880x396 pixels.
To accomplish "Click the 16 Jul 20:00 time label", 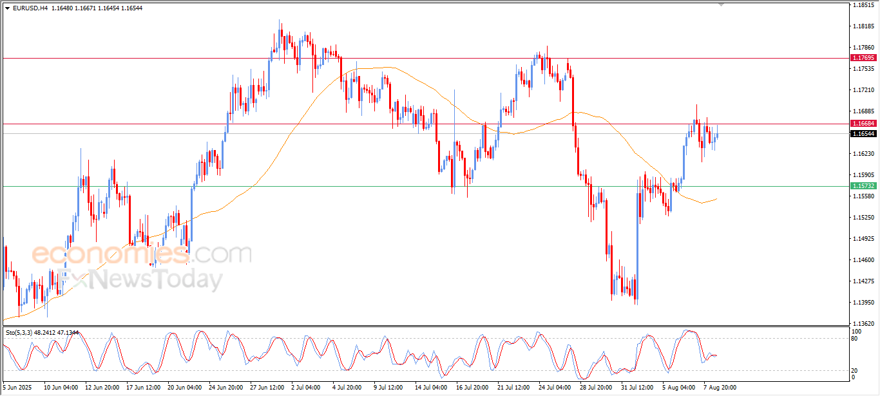I will 473,388.
